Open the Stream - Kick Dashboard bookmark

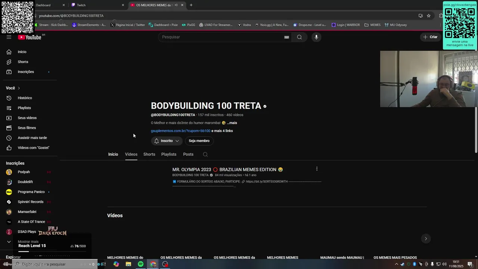[52, 25]
